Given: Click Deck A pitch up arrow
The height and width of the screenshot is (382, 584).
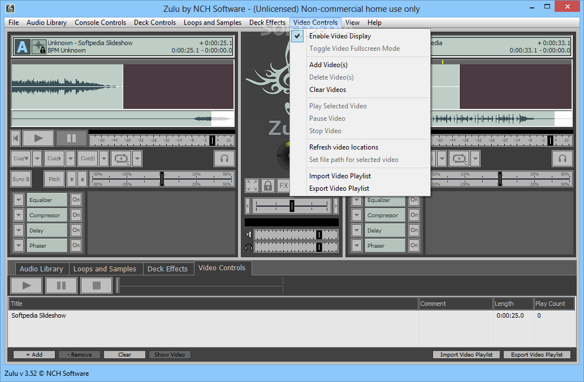Looking at the screenshot, I should point(83,179).
